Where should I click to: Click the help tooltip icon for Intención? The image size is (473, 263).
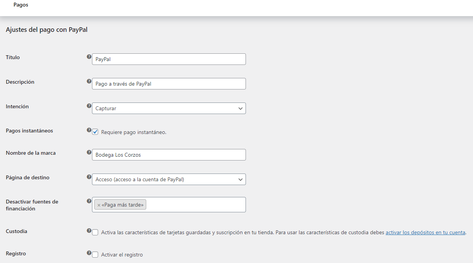point(89,106)
